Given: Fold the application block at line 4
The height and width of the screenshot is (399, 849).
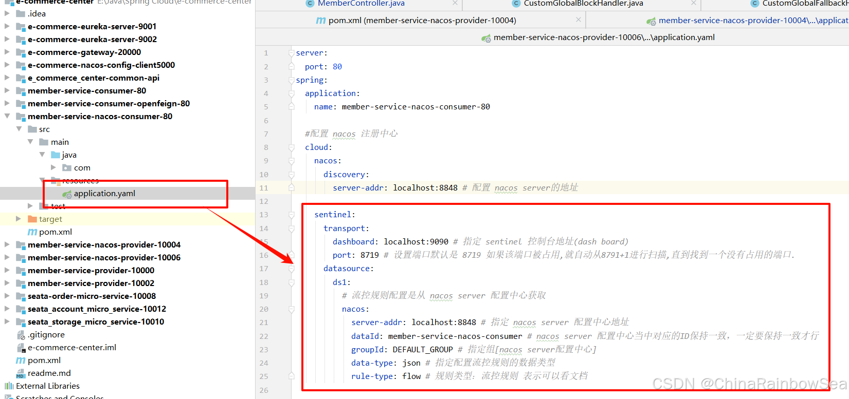Looking at the screenshot, I should click(292, 93).
